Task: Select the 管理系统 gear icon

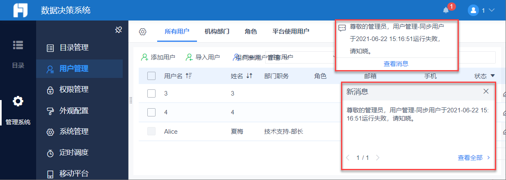Action: [x=18, y=101]
